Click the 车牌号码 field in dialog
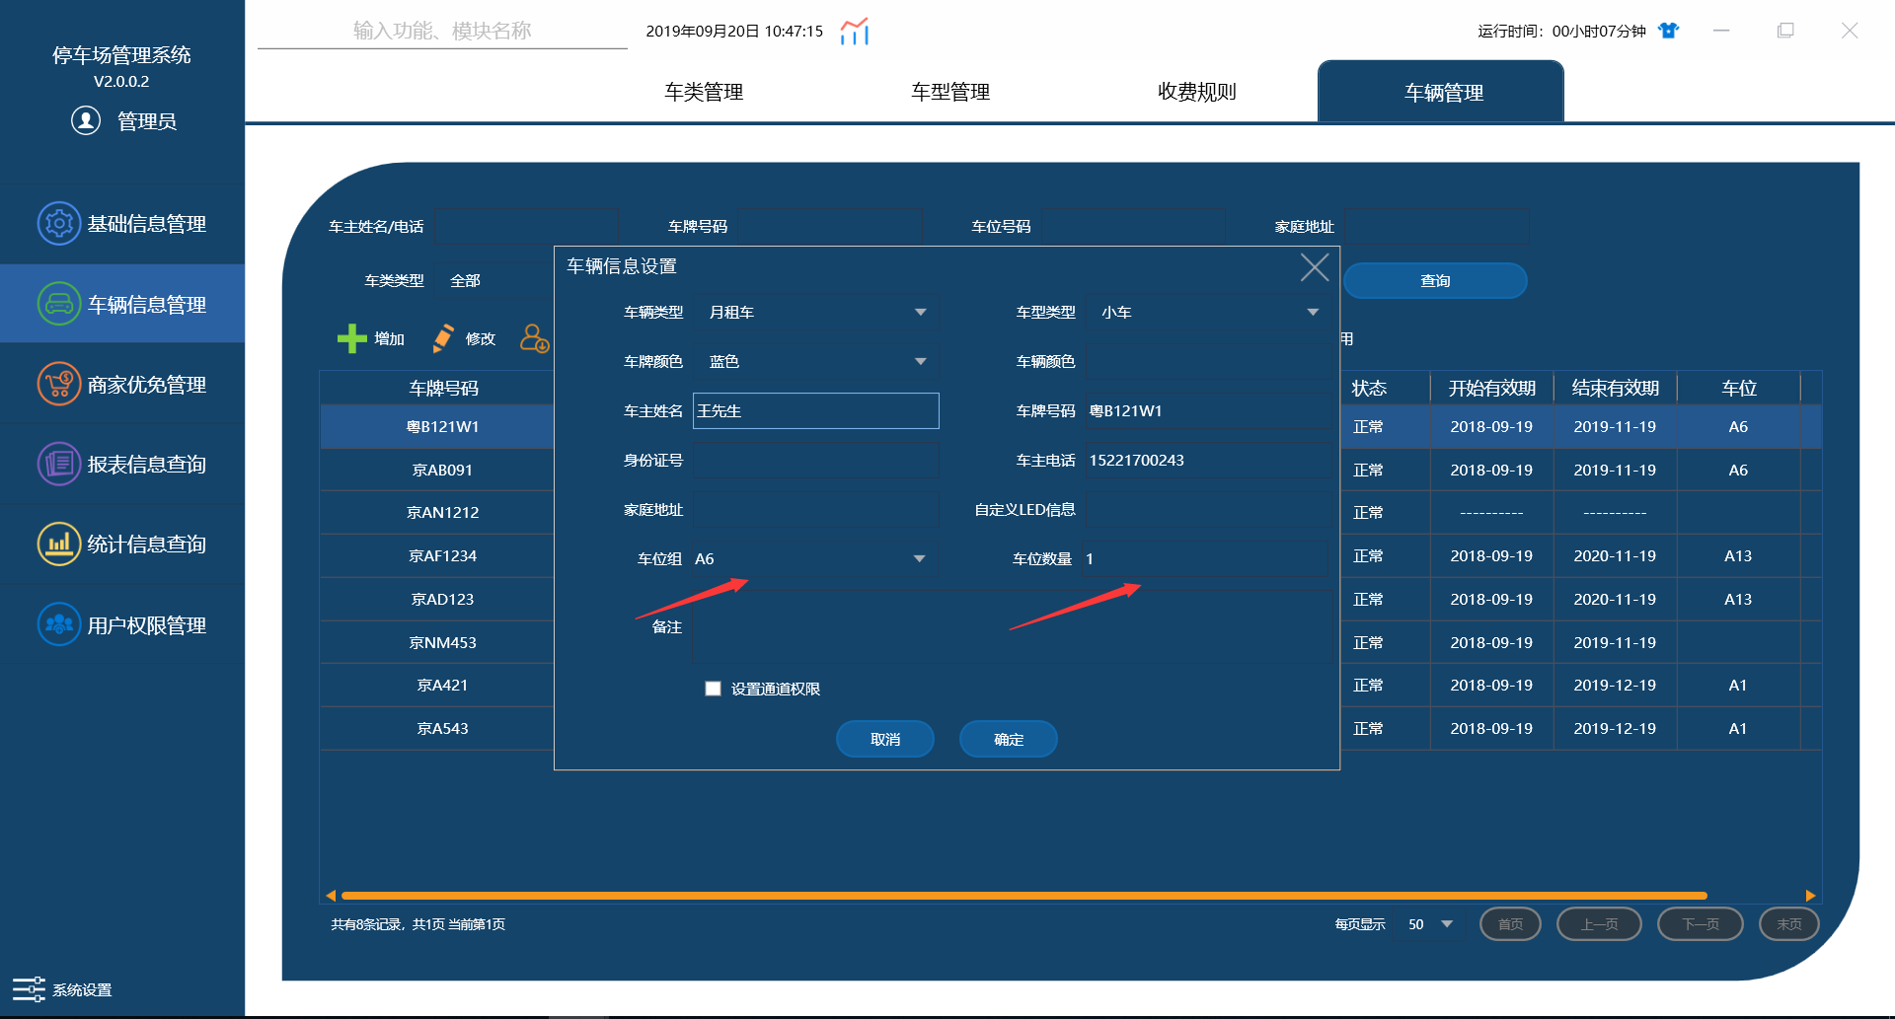The height and width of the screenshot is (1019, 1895). click(1208, 410)
